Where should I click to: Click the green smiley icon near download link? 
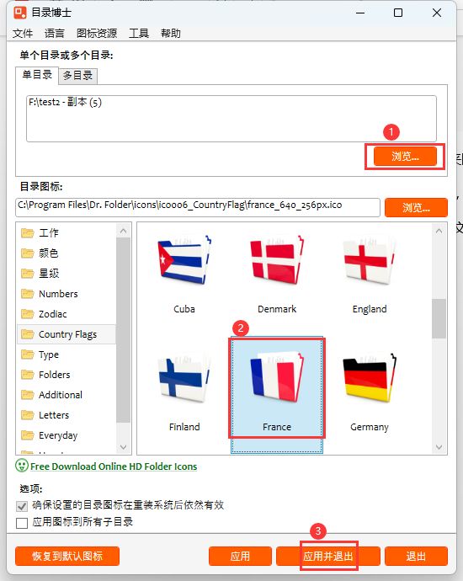(x=22, y=466)
